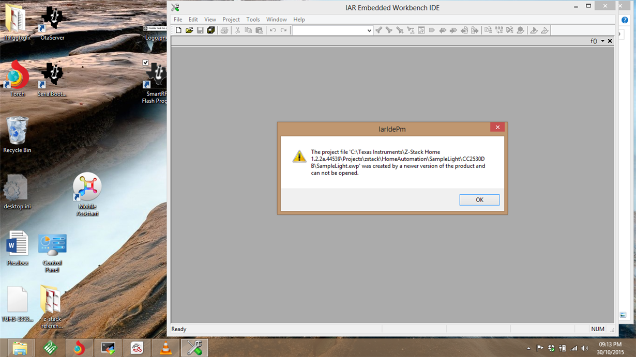Select the Control Panel desktop icon

tap(52, 252)
